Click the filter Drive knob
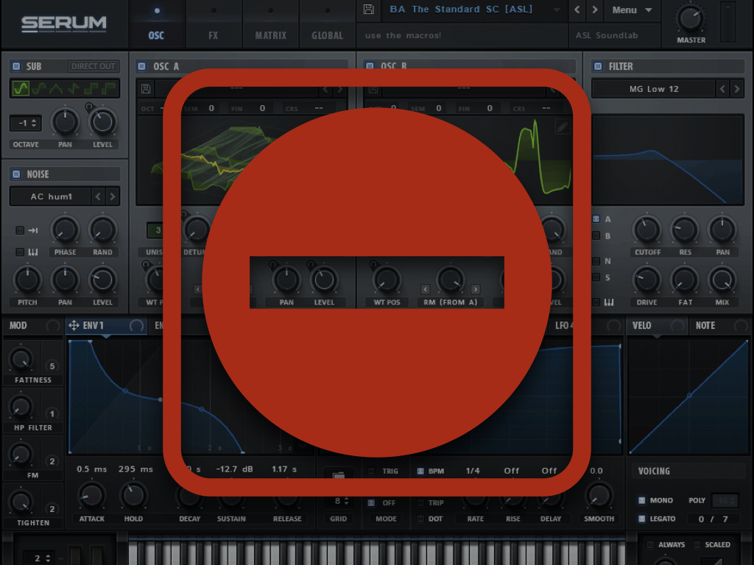The width and height of the screenshot is (754, 565). tap(647, 280)
